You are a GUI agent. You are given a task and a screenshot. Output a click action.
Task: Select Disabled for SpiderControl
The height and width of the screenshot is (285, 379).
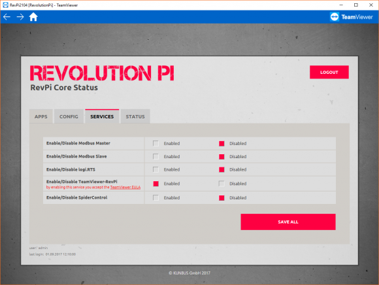222,198
